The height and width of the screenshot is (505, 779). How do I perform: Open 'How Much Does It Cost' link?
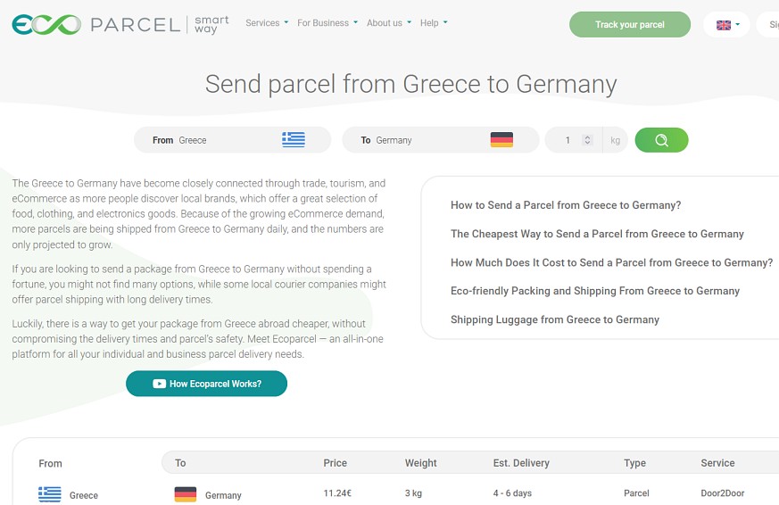[x=611, y=262]
